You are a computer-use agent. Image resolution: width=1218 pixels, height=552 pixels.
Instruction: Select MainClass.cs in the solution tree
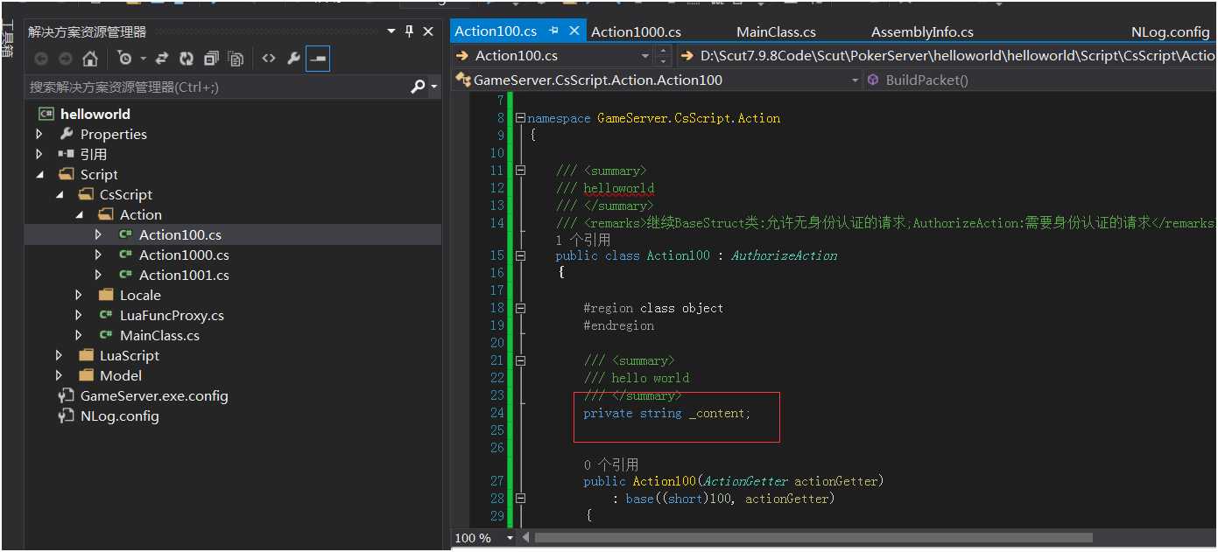159,335
